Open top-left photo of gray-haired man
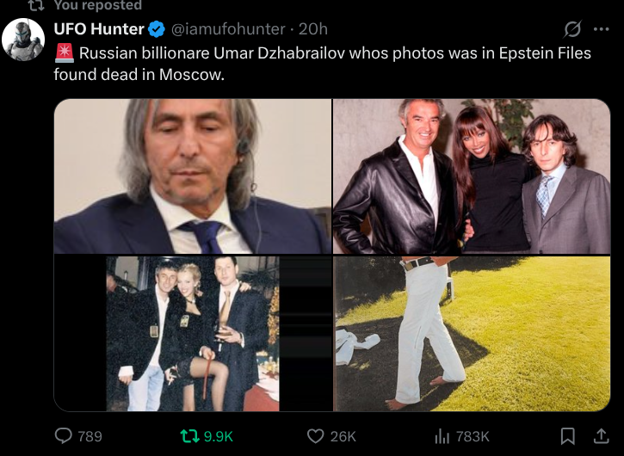This screenshot has height=456, width=624. tap(193, 176)
